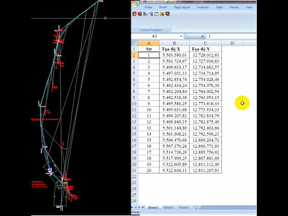The image size is (288, 216).
Task: Select column D header
Action: [x=232, y=43]
